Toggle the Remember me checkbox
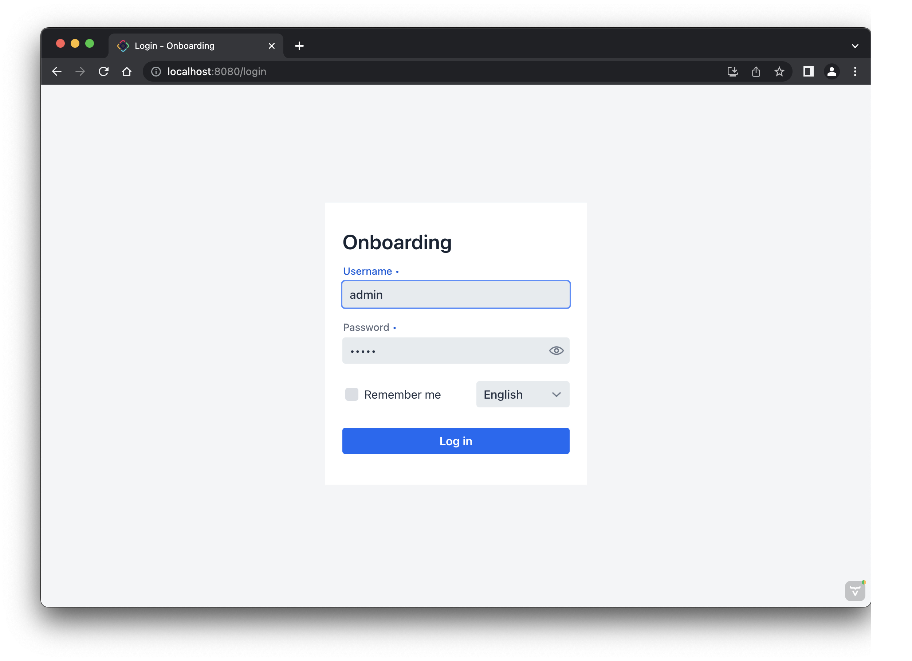Viewport: 912px width, 661px height. (x=350, y=395)
